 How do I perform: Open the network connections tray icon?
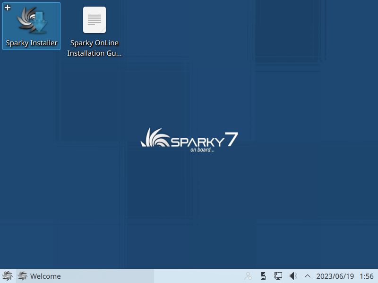278,276
